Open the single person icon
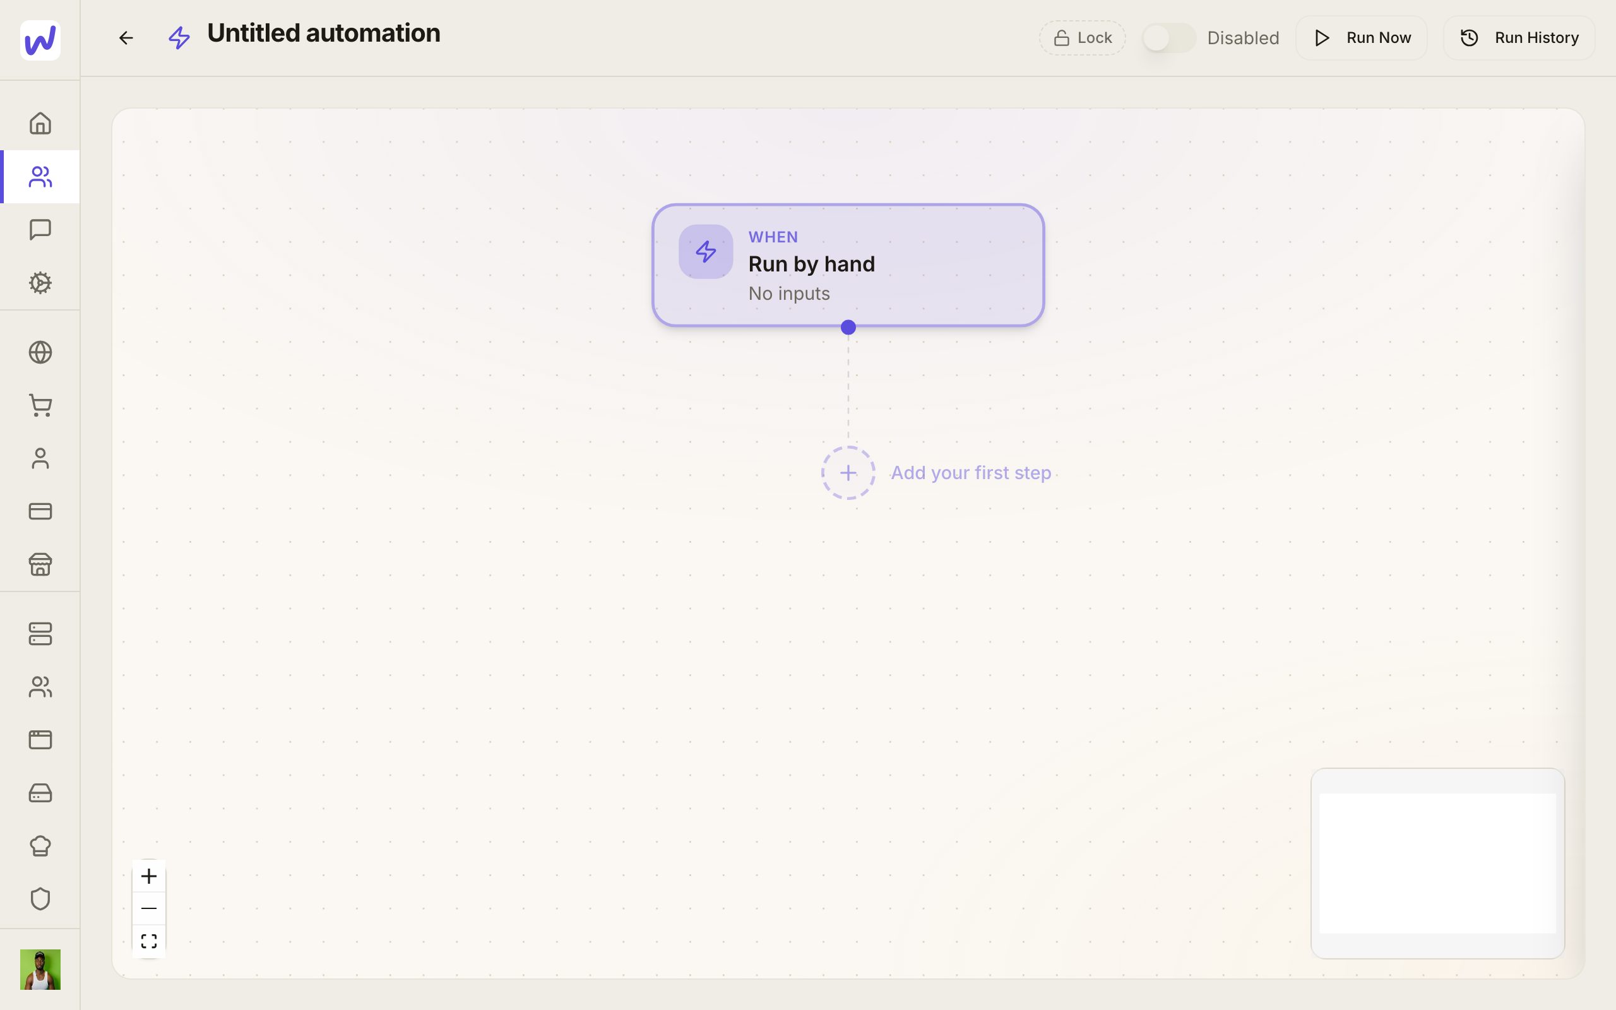Screen dimensions: 1616x1010 [40, 458]
